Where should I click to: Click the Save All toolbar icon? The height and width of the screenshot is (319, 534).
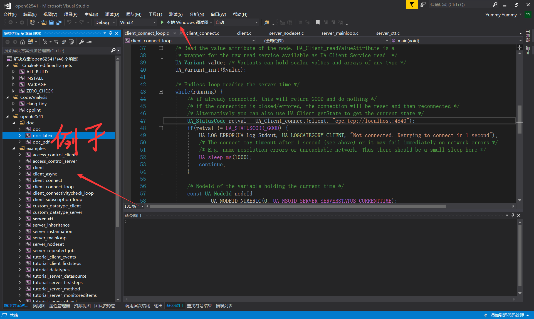[x=59, y=22]
